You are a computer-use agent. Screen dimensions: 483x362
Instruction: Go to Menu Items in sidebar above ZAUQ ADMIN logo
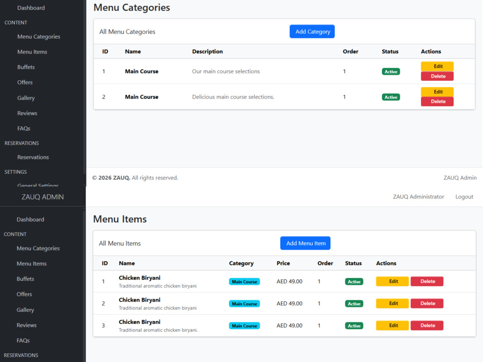pos(32,52)
